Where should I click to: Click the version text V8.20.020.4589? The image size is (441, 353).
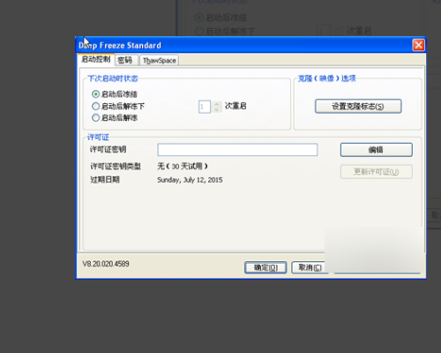pyautogui.click(x=106, y=264)
